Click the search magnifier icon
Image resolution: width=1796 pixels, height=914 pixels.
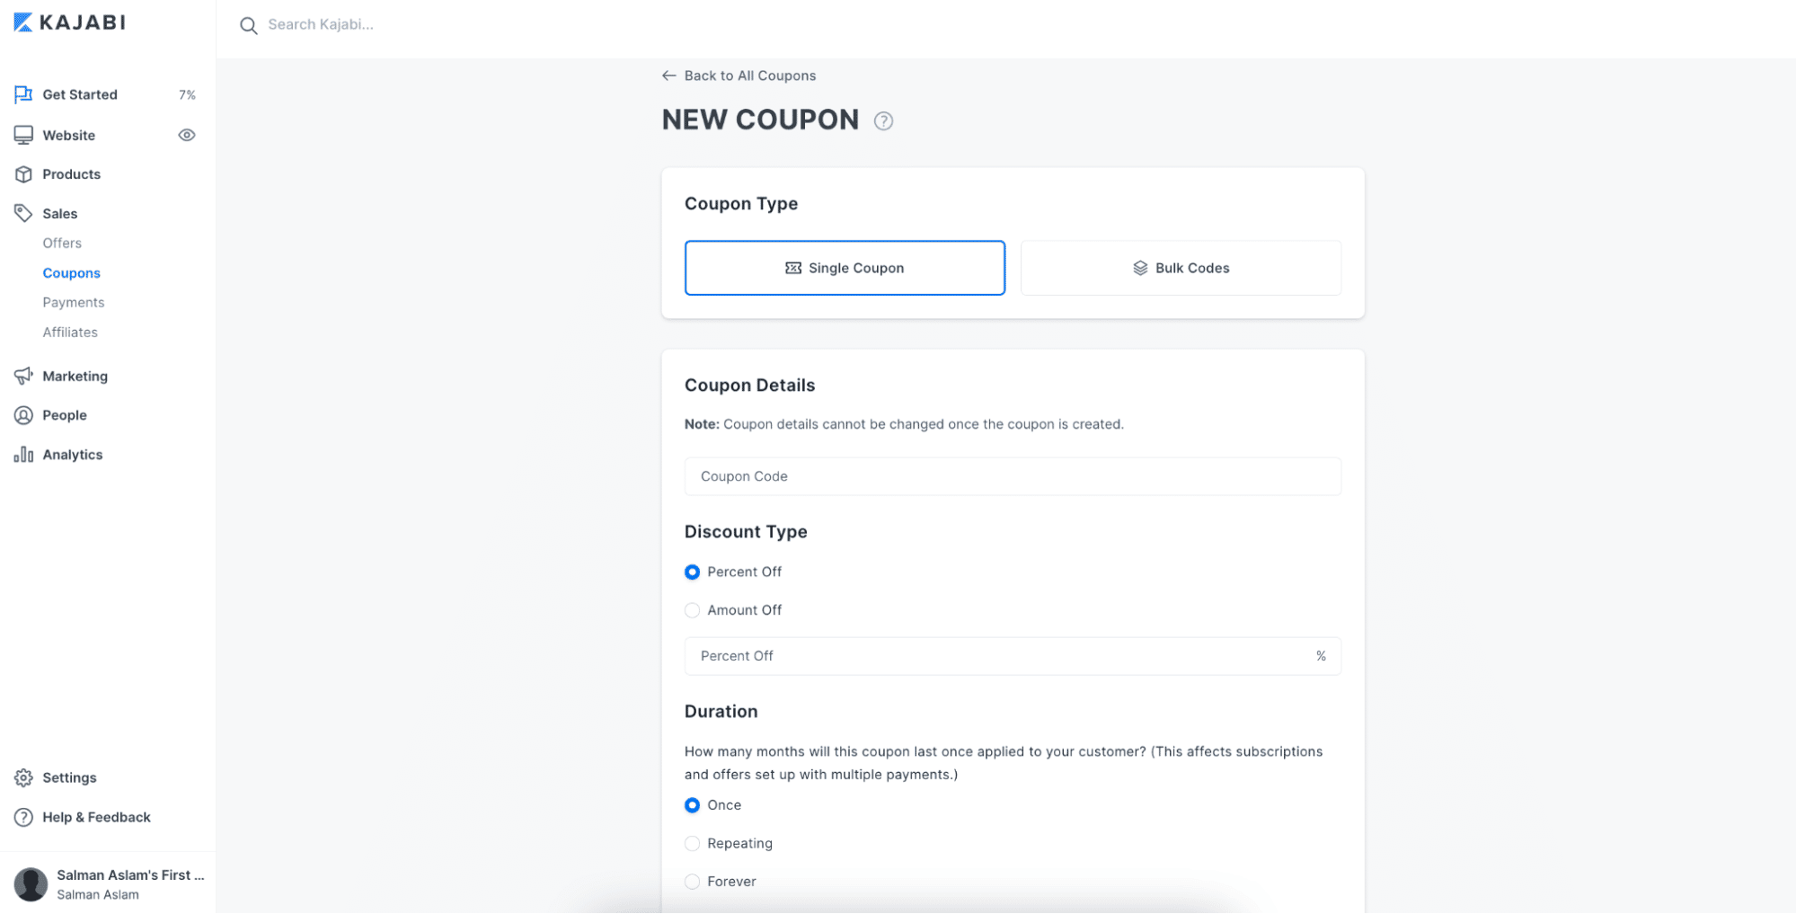[x=248, y=25]
